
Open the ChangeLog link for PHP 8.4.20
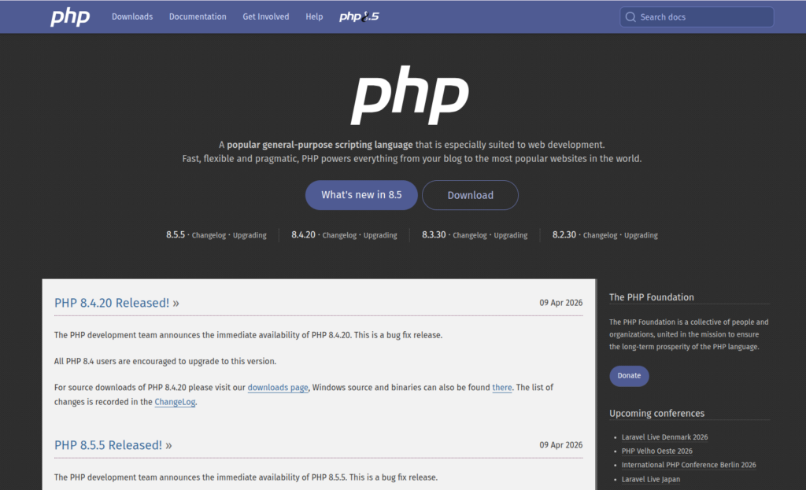(175, 402)
